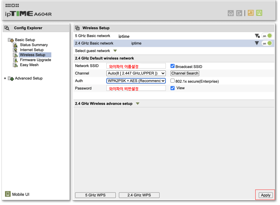Screen dimensions: 280x205
Task: Toggle the 5 GHz network on switch
Action: 267,36
